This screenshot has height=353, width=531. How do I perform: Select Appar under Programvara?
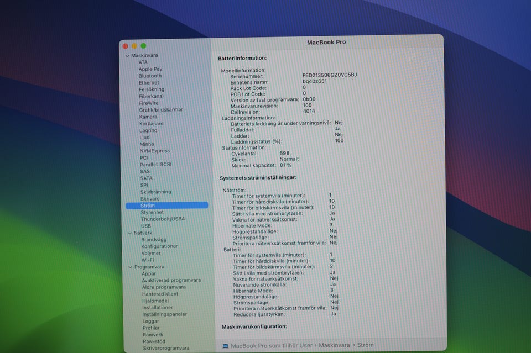click(x=149, y=274)
